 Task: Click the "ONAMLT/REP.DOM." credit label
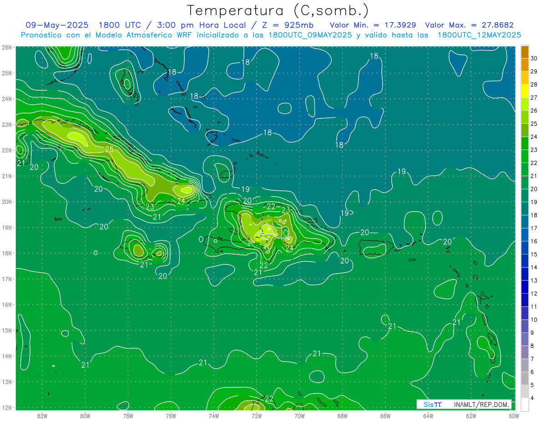[482, 404]
